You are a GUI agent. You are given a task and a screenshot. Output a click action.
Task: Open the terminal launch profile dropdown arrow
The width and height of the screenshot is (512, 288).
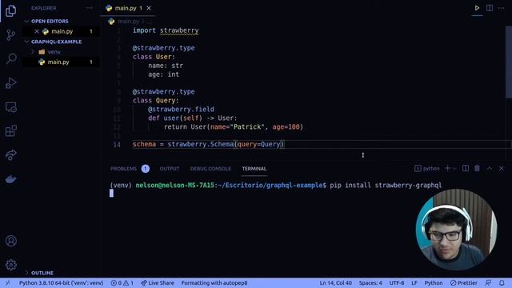[454, 169]
